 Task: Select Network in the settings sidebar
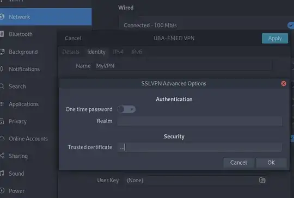(46, 17)
